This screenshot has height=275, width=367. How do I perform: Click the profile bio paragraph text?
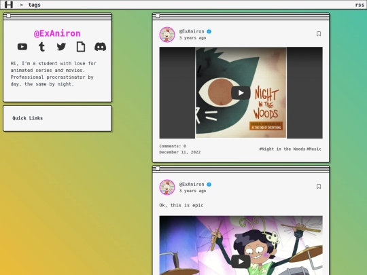point(54,73)
